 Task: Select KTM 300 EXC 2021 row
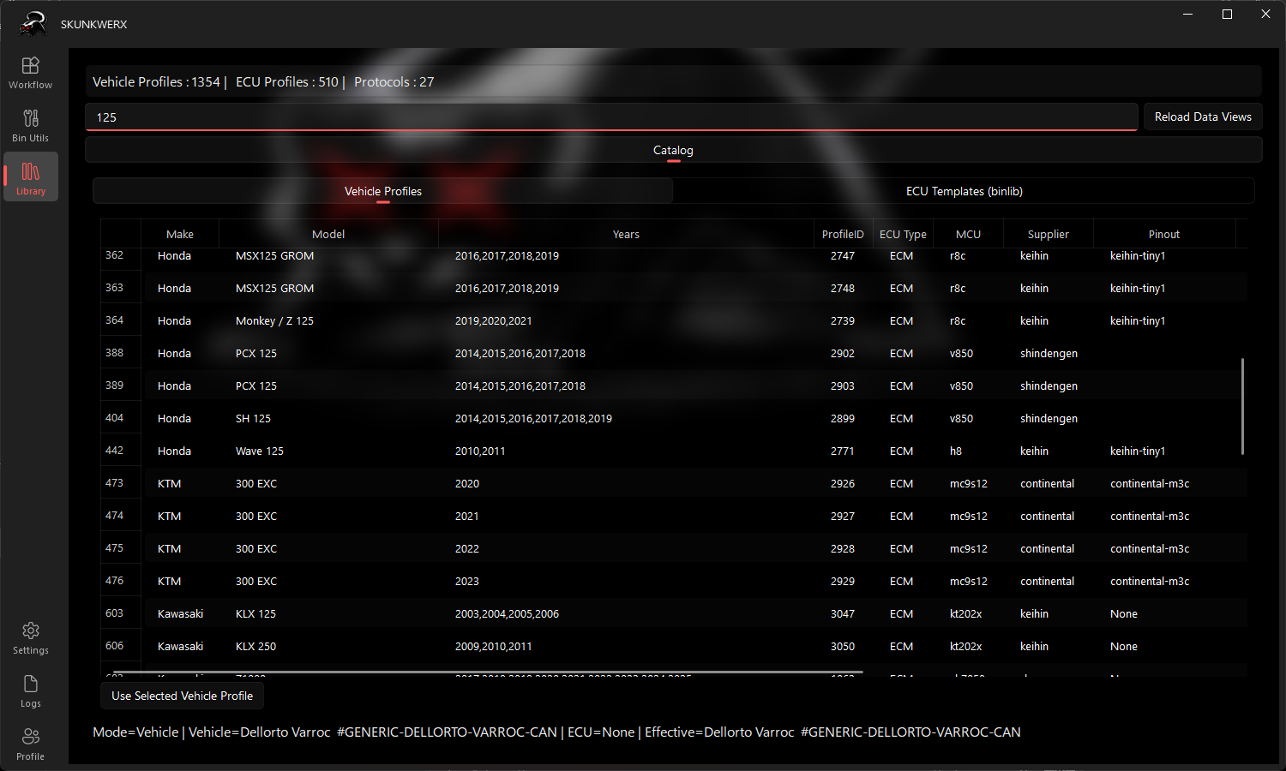click(674, 517)
